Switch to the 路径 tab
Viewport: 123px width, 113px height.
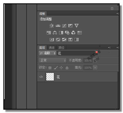[61, 48]
